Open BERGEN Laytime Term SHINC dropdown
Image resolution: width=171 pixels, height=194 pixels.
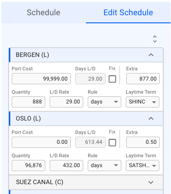142,102
